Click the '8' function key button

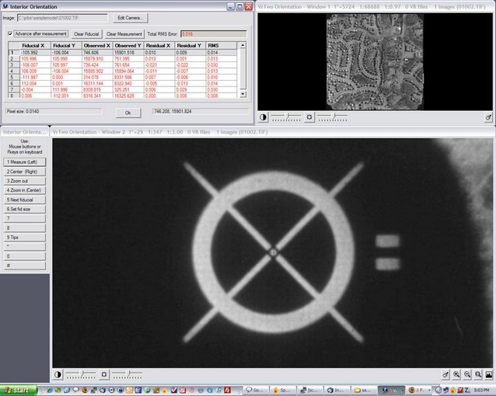point(25,228)
